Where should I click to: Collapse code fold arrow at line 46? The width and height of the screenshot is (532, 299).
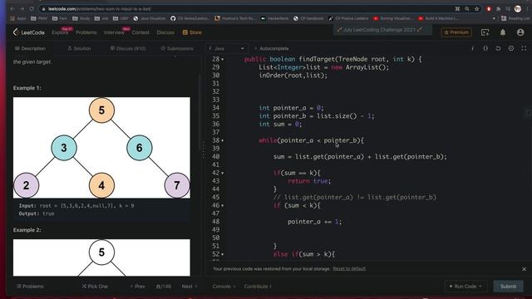223,206
